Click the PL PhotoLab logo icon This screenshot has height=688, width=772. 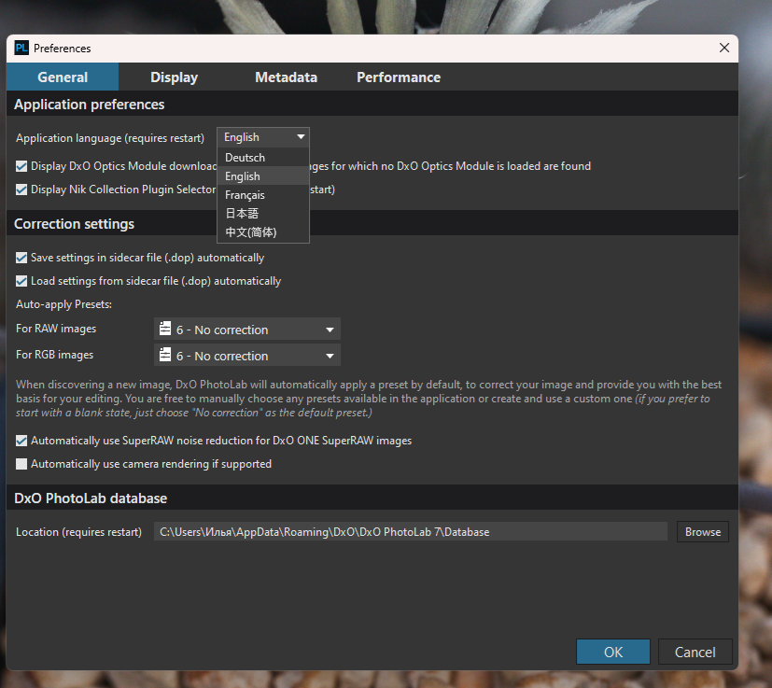[x=21, y=48]
